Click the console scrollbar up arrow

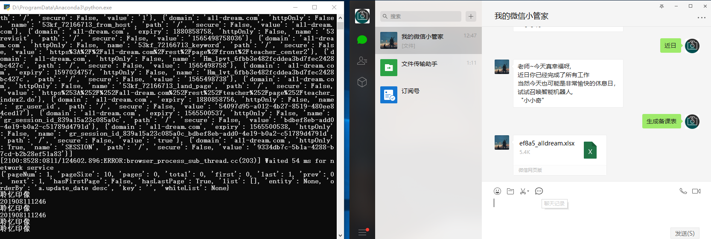(x=340, y=18)
